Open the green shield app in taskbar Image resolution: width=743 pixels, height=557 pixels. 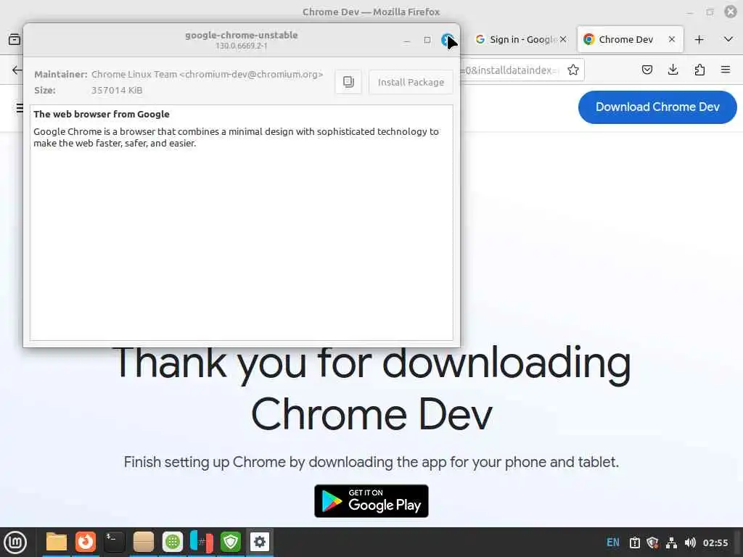point(230,542)
